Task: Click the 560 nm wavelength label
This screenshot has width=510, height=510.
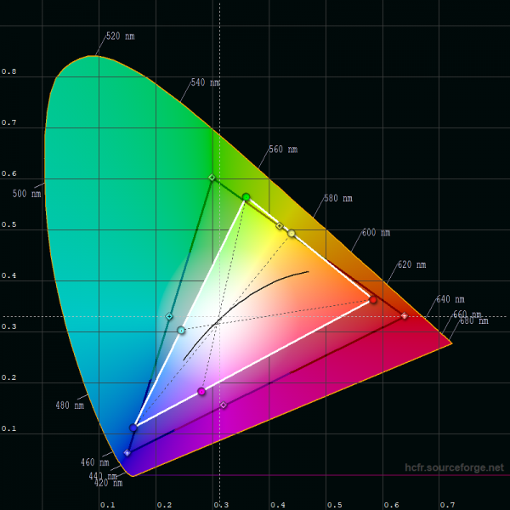Action: 283,150
